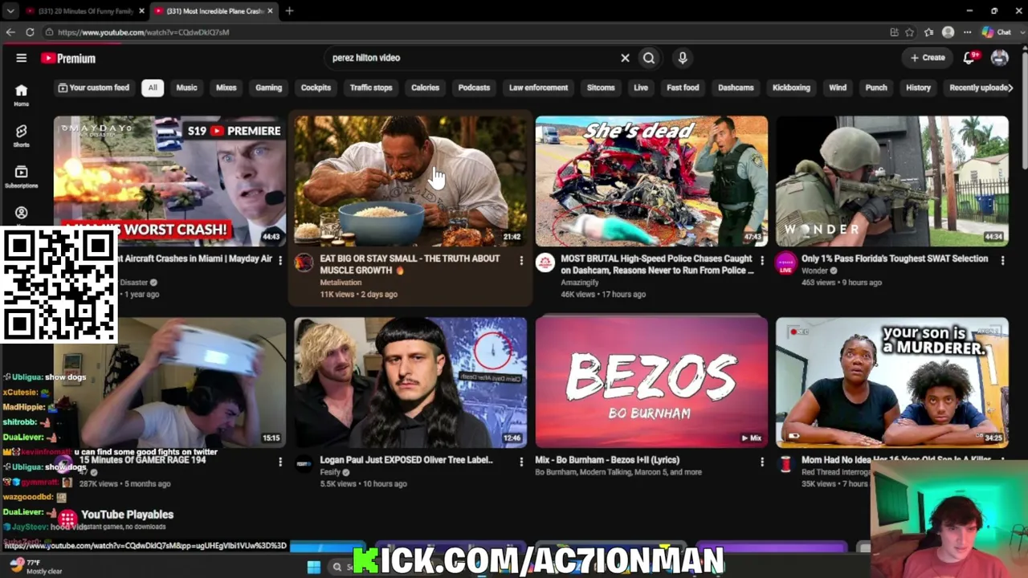This screenshot has height=578, width=1028.
Task: Open options for EAT BIG OR STAY SMALL
Action: (520, 259)
